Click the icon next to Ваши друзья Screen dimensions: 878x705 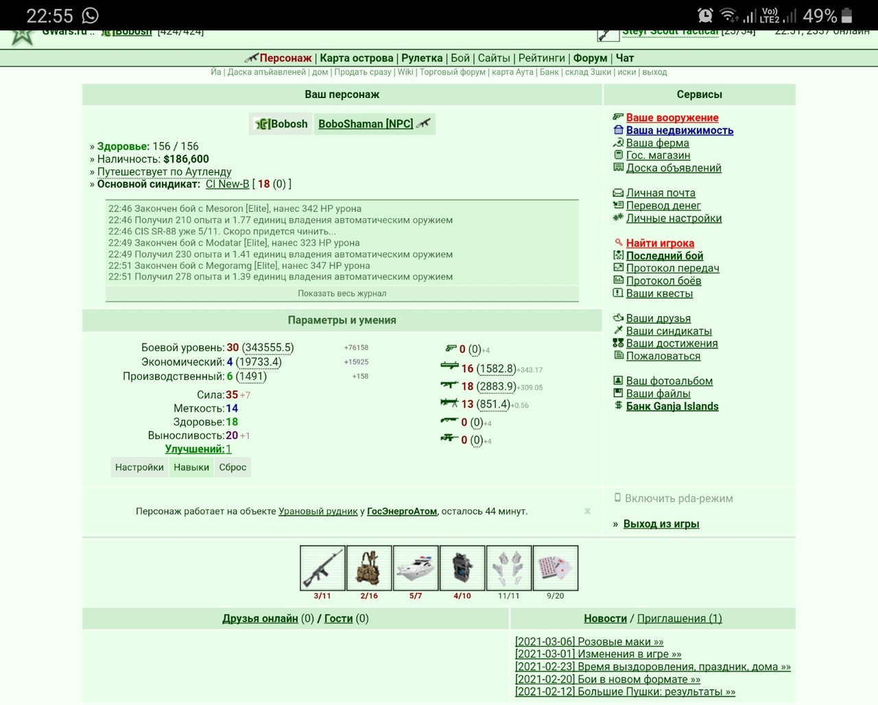click(618, 318)
